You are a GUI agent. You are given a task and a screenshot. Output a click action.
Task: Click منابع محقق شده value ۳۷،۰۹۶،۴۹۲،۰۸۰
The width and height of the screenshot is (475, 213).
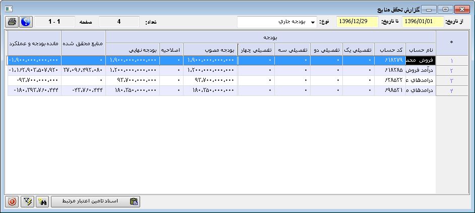coord(83,71)
